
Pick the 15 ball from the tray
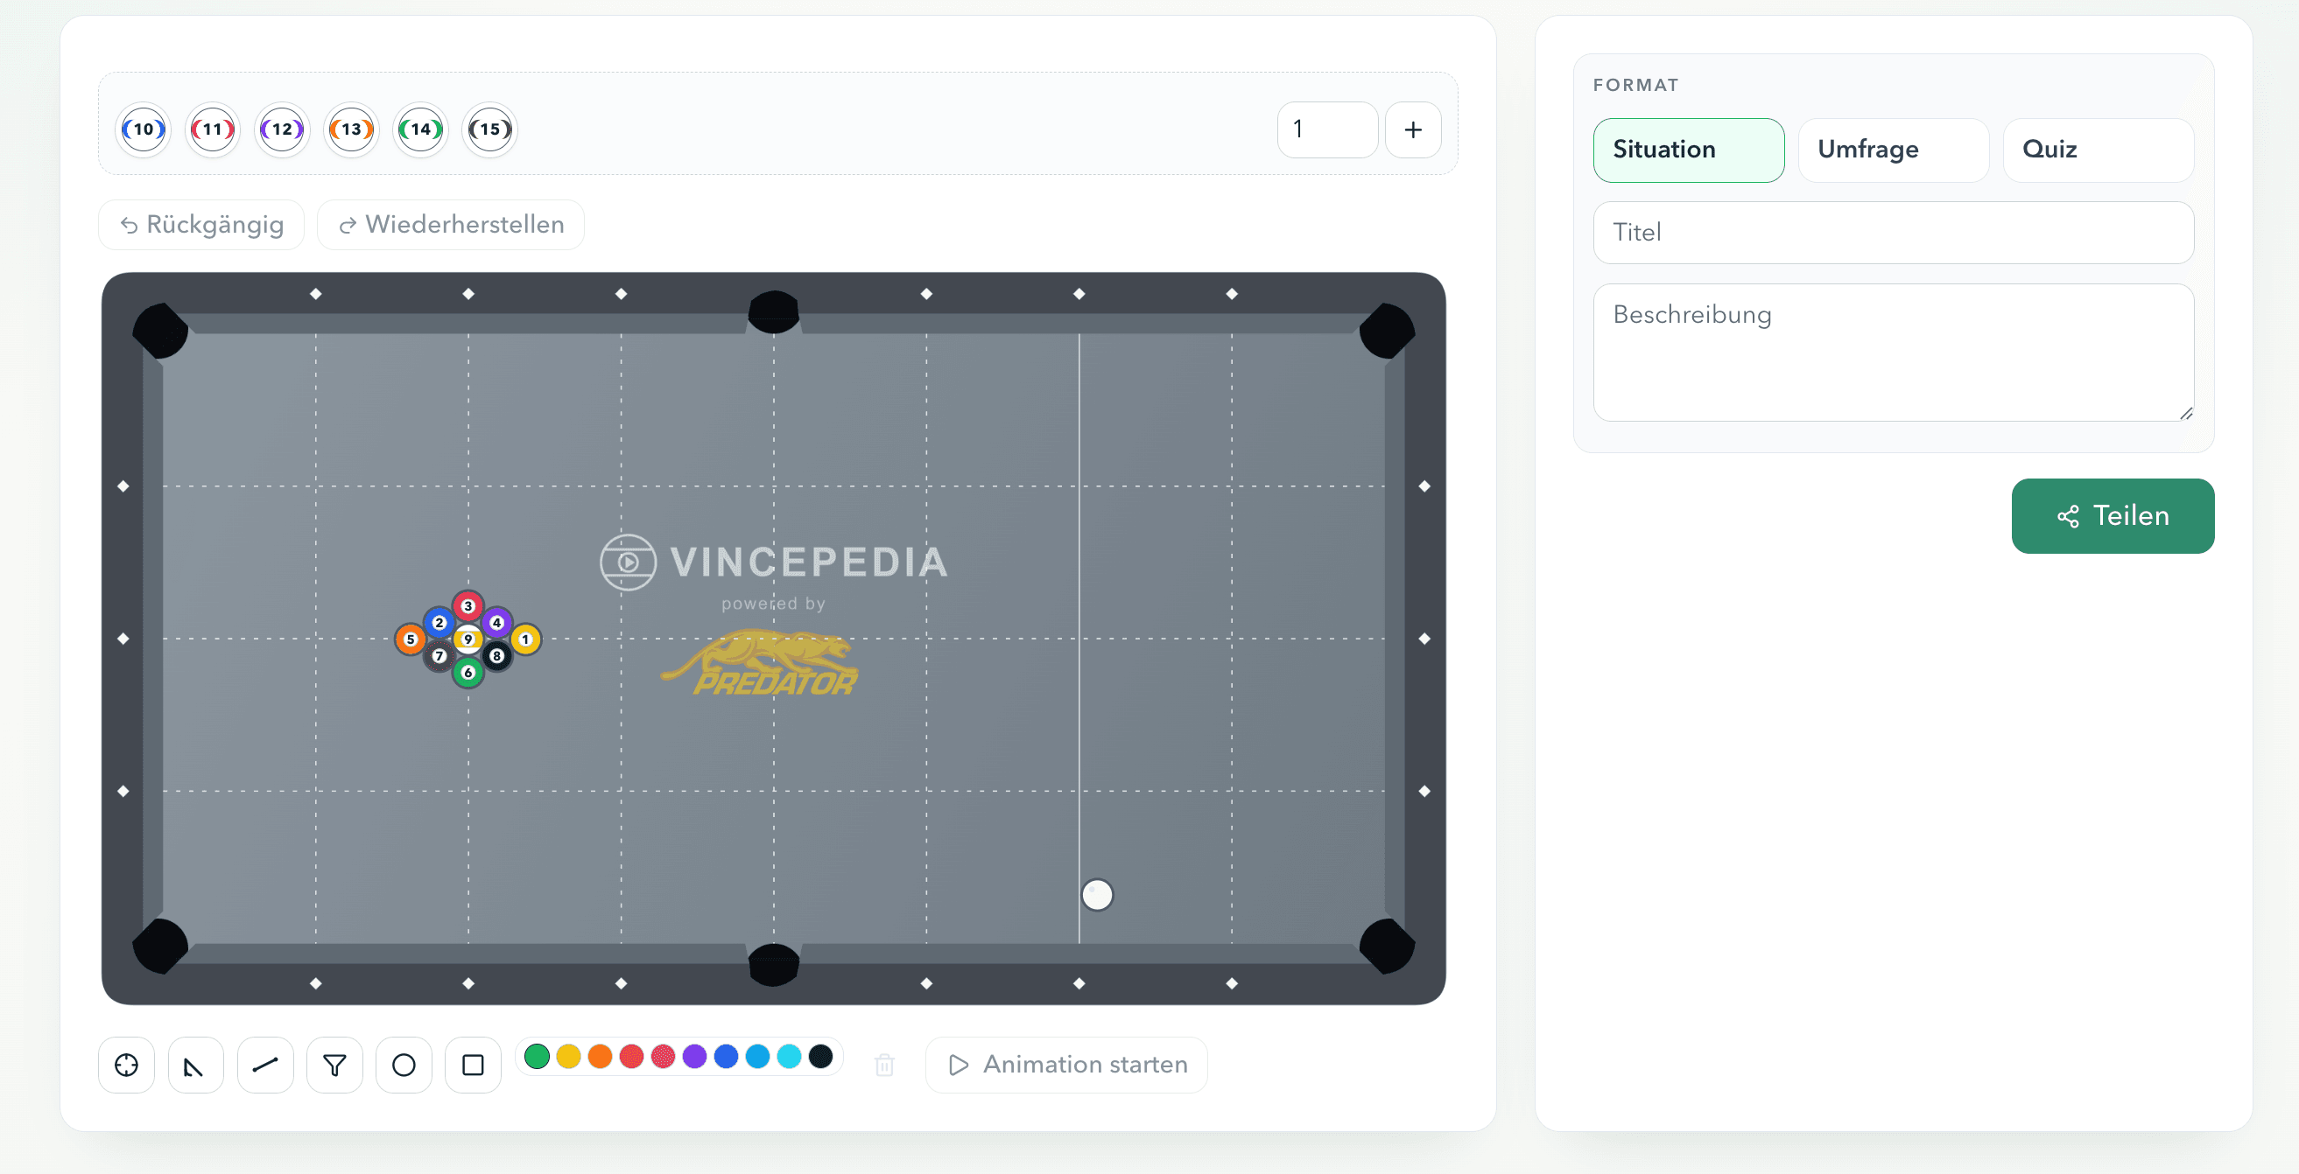pos(490,130)
